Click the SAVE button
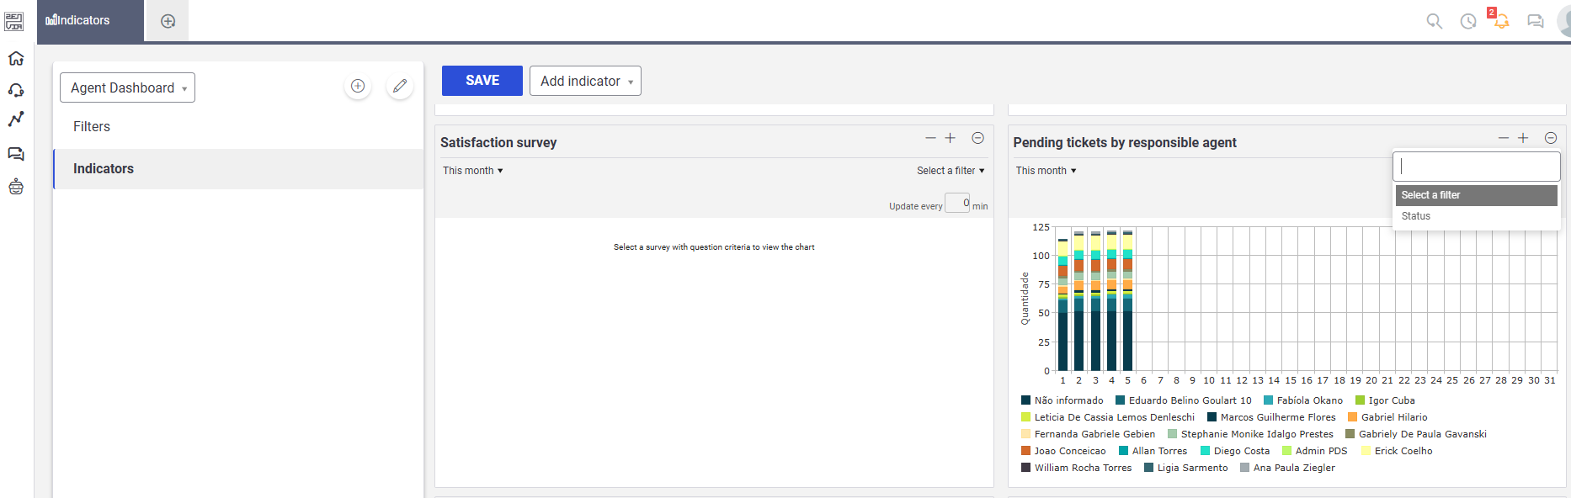The height and width of the screenshot is (498, 1571). point(482,81)
